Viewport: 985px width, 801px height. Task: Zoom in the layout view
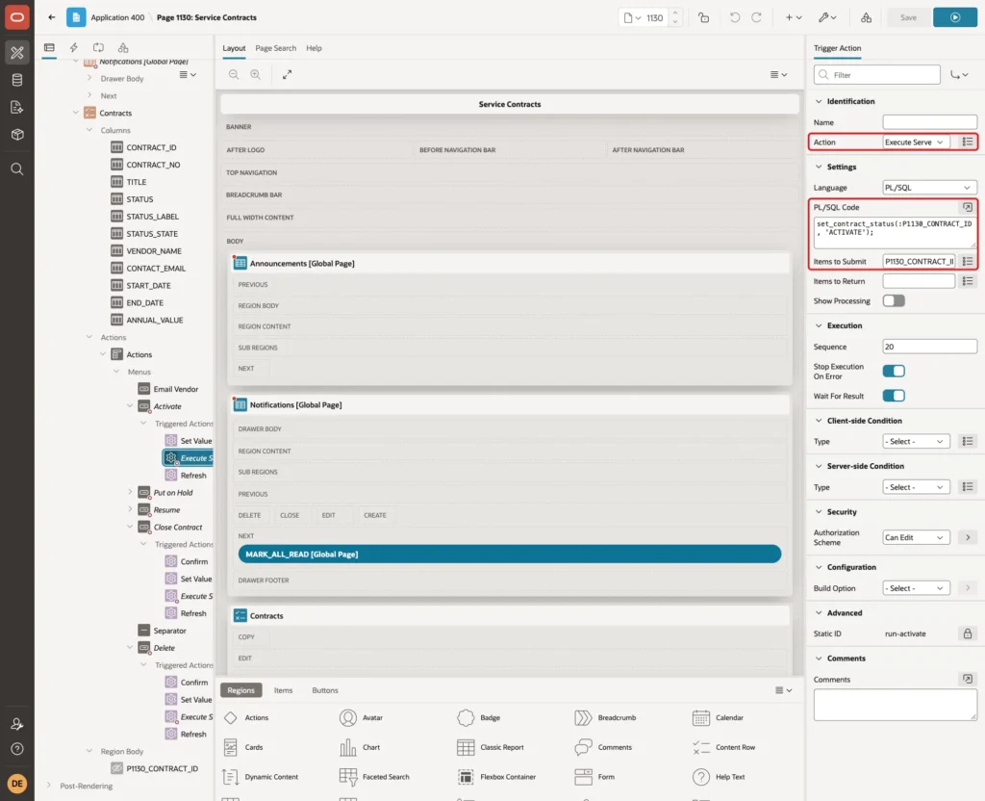(256, 75)
